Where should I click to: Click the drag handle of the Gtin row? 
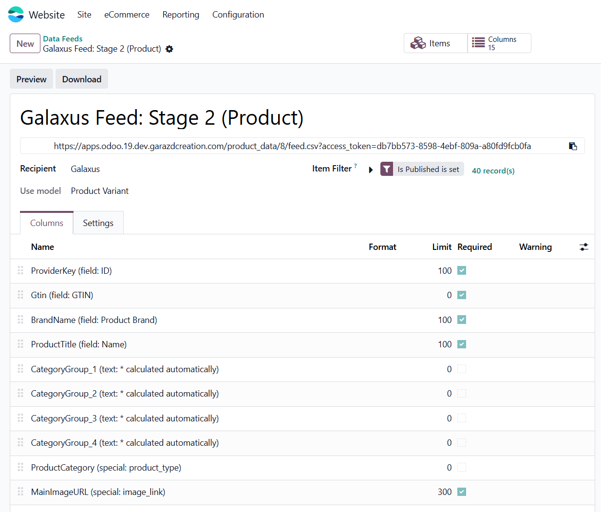(20, 295)
